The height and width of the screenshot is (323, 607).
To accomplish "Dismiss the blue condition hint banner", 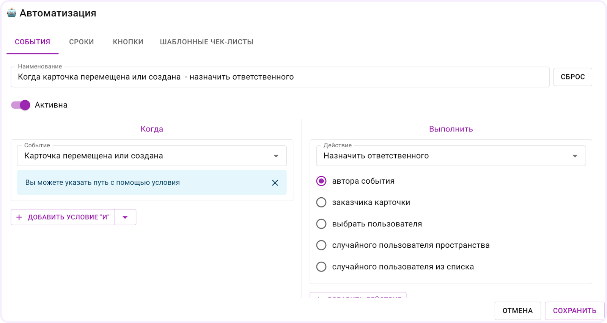I will (x=275, y=183).
